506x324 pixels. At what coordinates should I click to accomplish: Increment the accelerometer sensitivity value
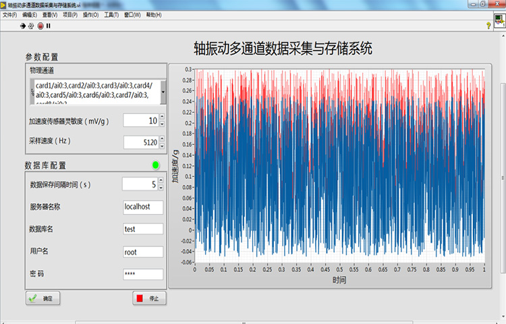[x=162, y=117]
